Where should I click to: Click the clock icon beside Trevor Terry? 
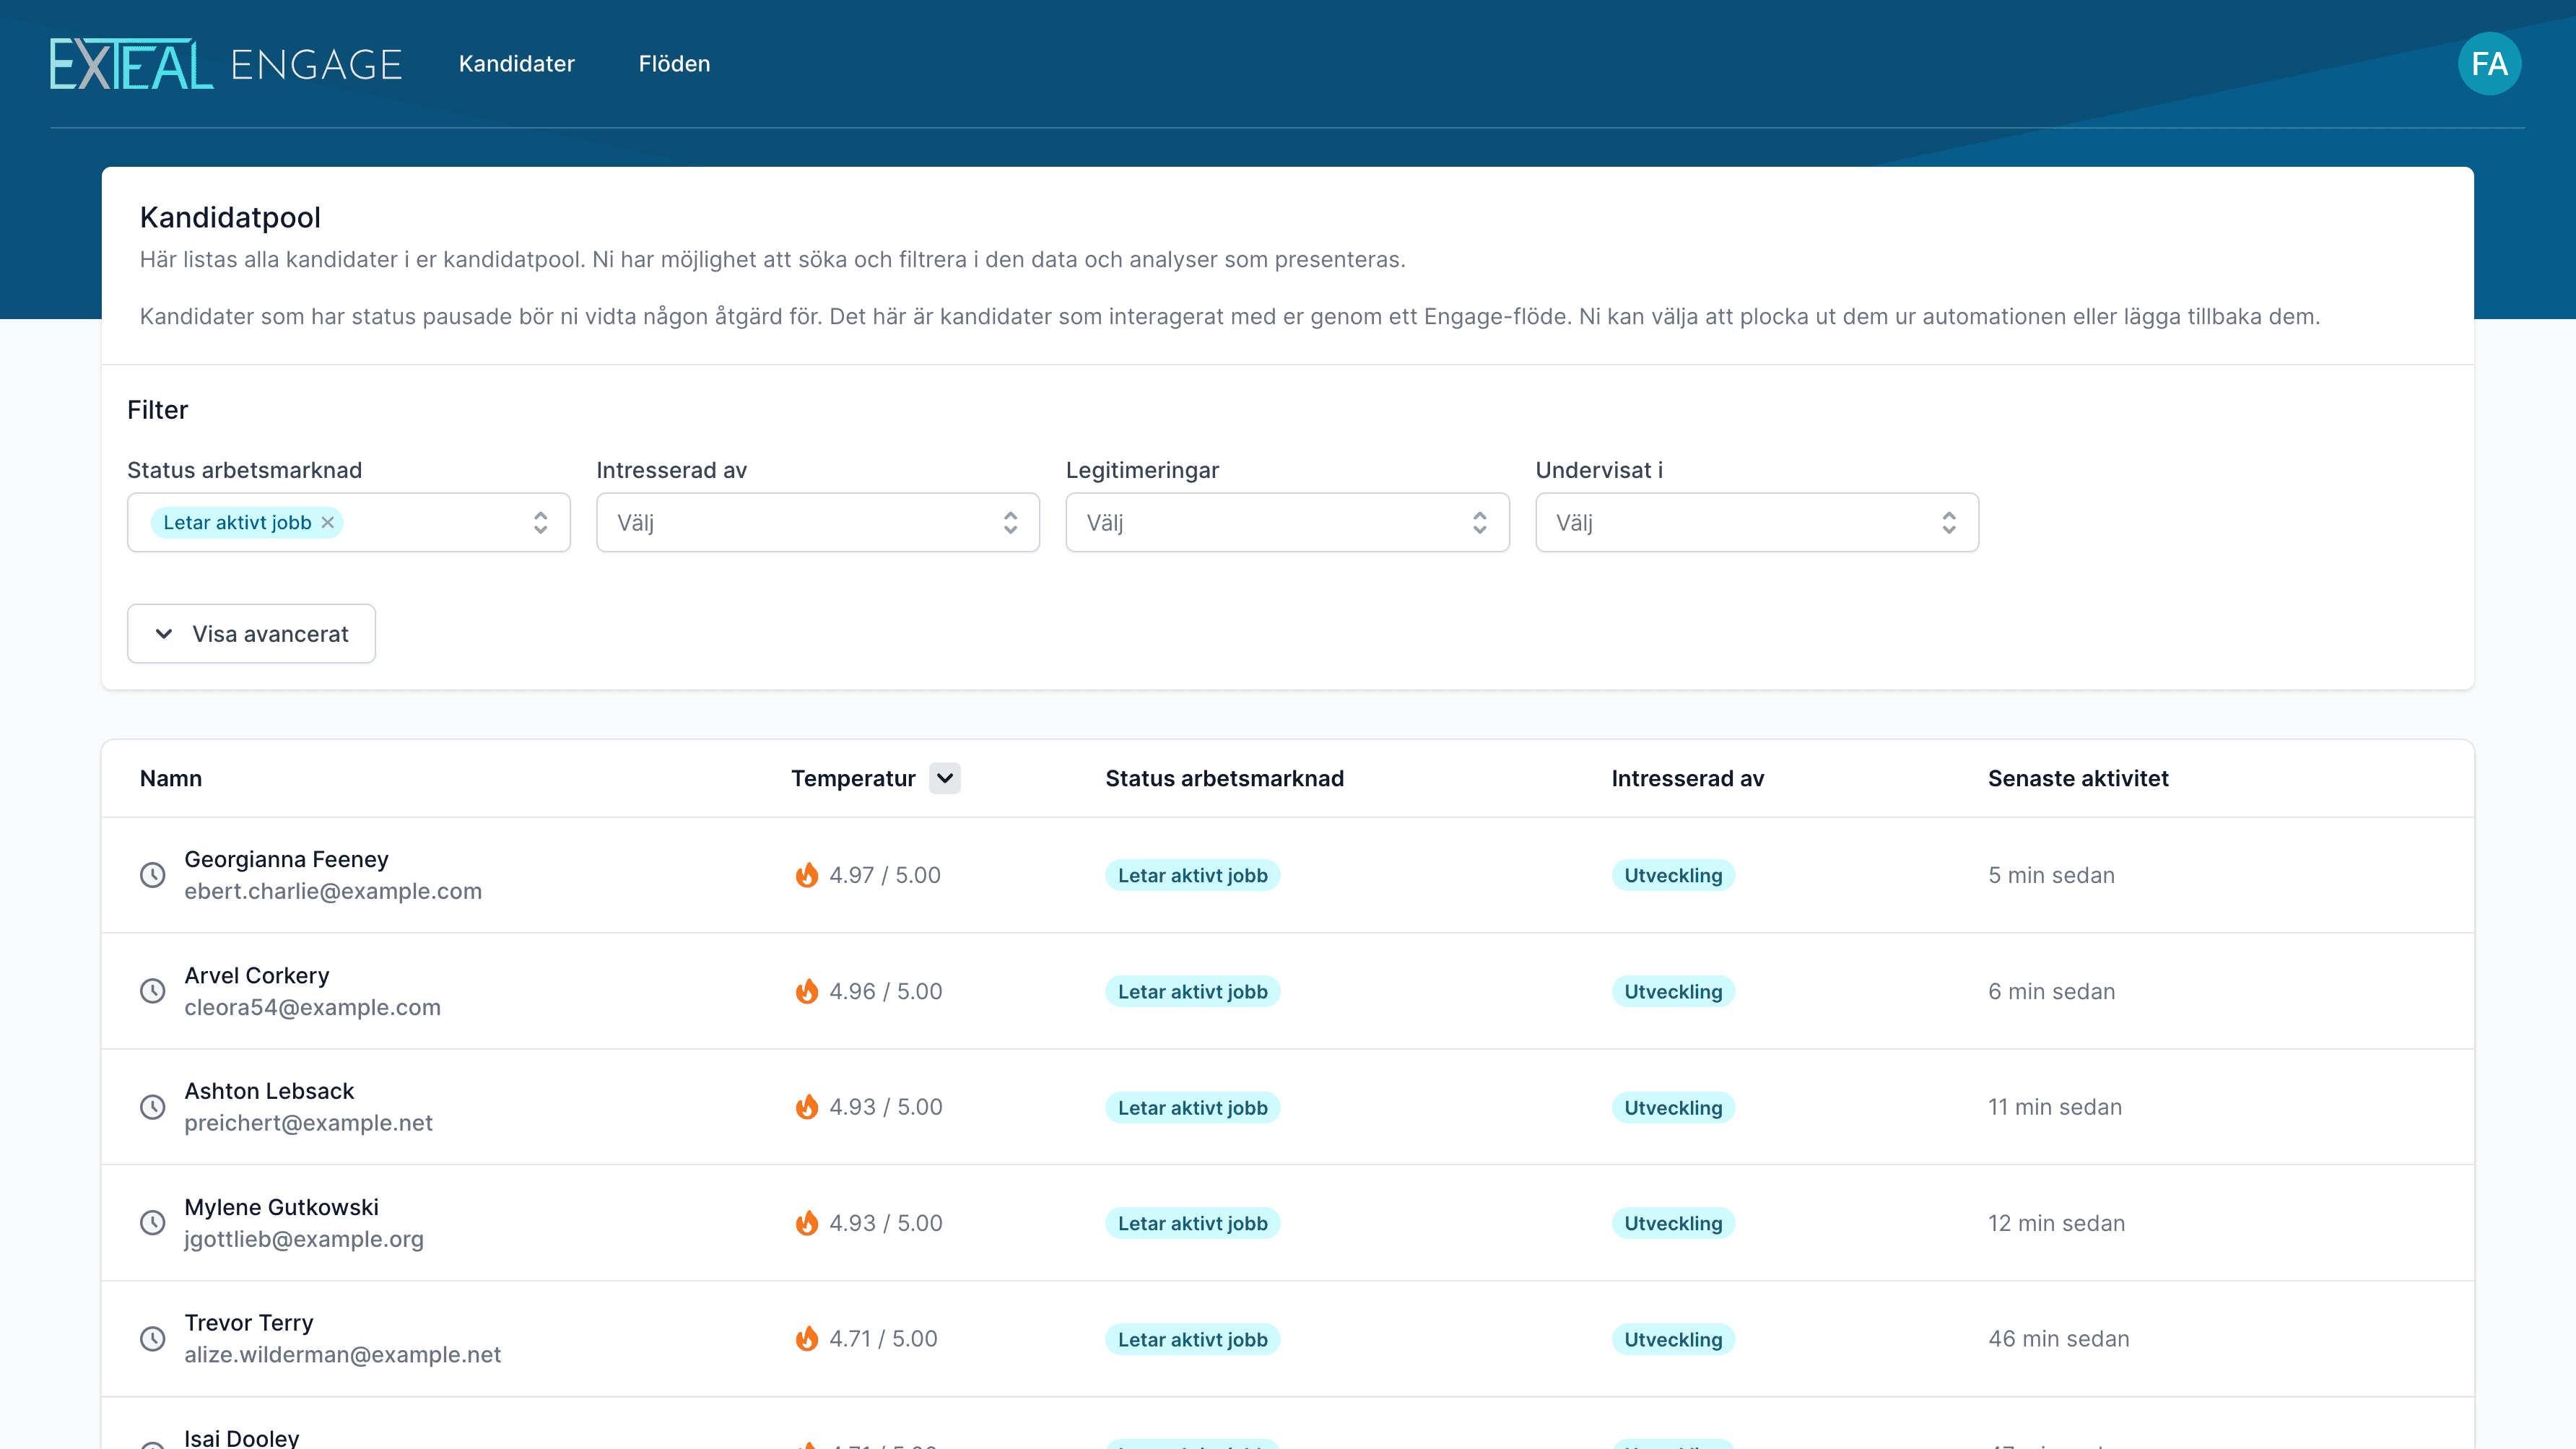pyautogui.click(x=152, y=1339)
